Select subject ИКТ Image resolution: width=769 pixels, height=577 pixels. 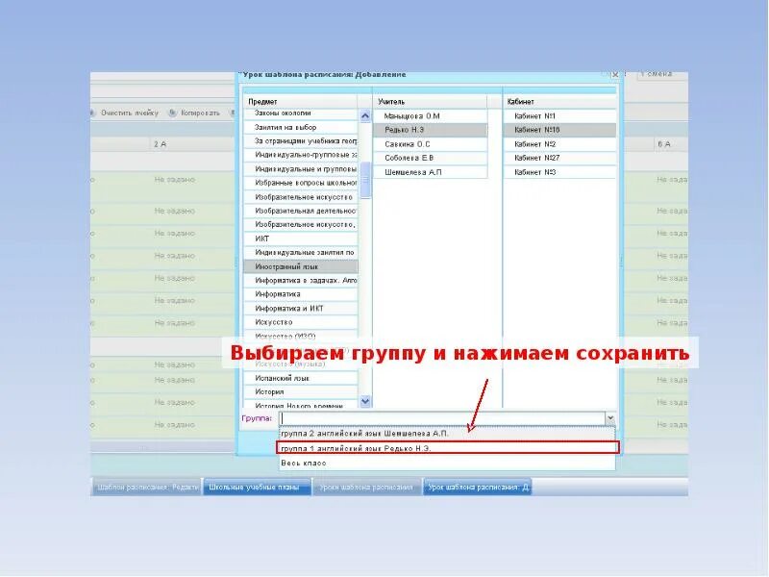click(x=301, y=238)
